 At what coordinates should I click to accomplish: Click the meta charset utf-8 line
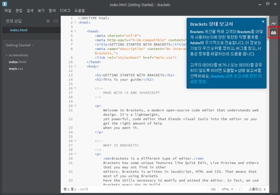(x=118, y=36)
